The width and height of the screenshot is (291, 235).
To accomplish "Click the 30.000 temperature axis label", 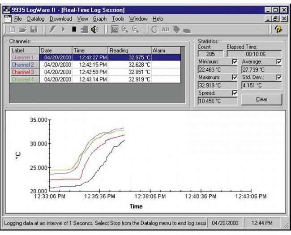I will [39, 144].
